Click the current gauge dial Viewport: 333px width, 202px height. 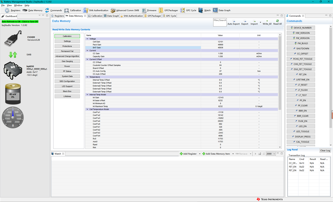tap(13, 117)
